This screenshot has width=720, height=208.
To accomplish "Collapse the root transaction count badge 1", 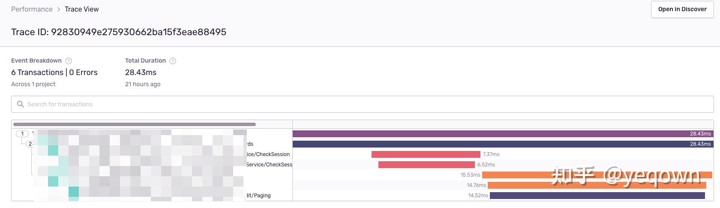I will pos(22,134).
